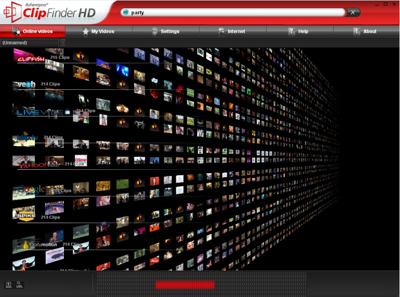Click the LiveVideo logo
The image size is (400, 297).
(43, 112)
